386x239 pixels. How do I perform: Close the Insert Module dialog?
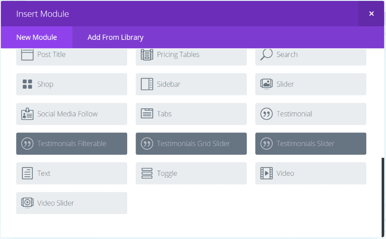coord(371,14)
